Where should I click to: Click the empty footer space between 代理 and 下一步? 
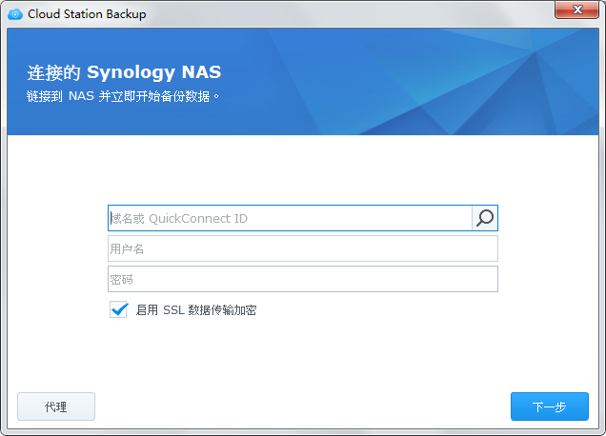(303, 406)
